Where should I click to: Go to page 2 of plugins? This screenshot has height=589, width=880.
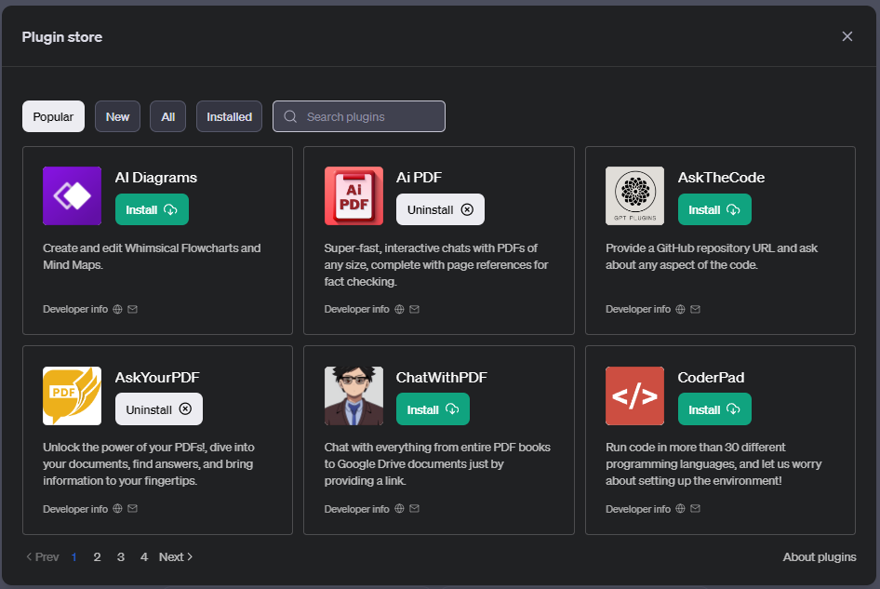(97, 557)
